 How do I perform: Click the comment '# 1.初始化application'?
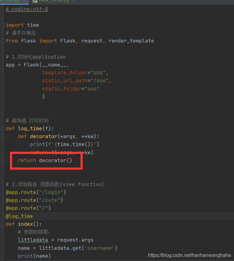(x=36, y=57)
